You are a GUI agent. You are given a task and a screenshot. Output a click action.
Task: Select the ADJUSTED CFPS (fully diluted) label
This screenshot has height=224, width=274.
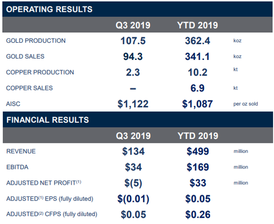point(52,214)
